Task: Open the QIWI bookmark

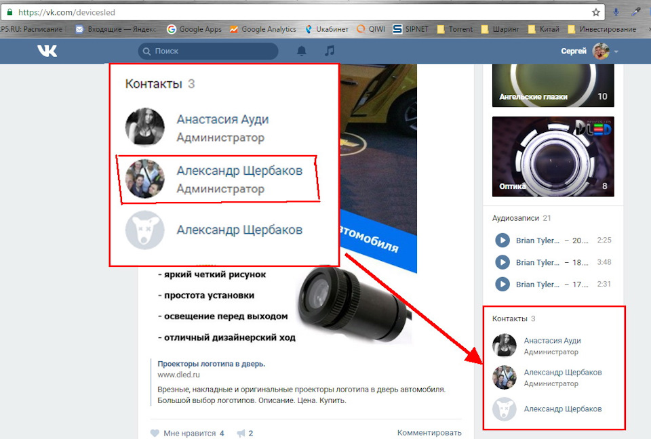Action: tap(371, 29)
